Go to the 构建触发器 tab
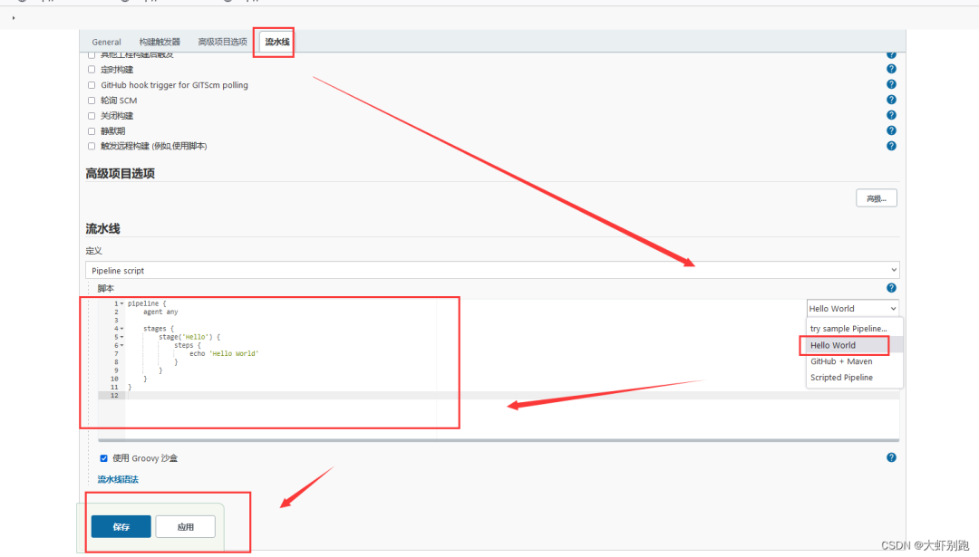 click(160, 43)
